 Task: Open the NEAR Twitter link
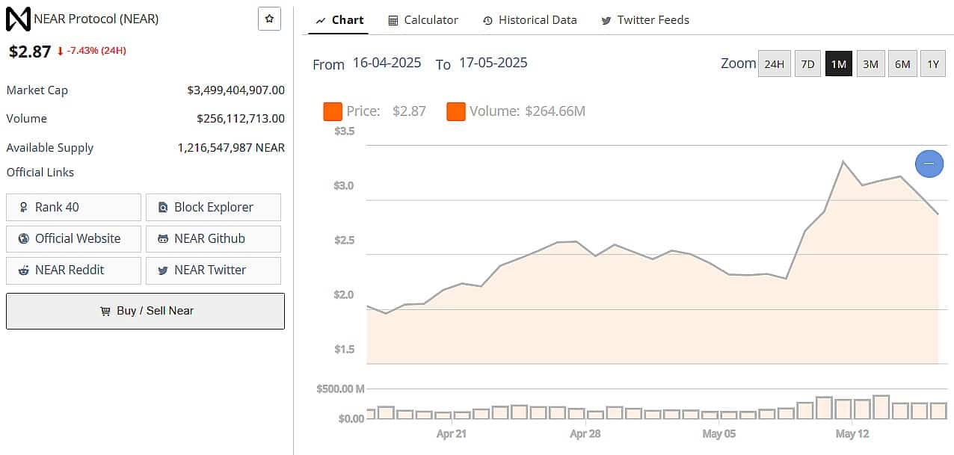point(213,270)
